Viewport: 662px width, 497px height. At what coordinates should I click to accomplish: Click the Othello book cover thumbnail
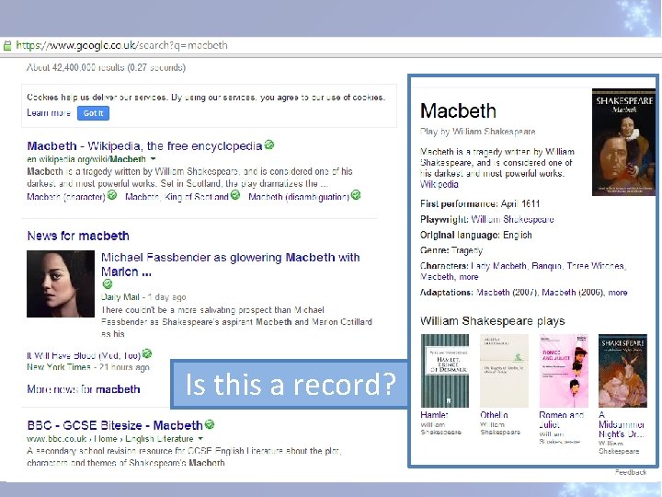click(x=504, y=371)
